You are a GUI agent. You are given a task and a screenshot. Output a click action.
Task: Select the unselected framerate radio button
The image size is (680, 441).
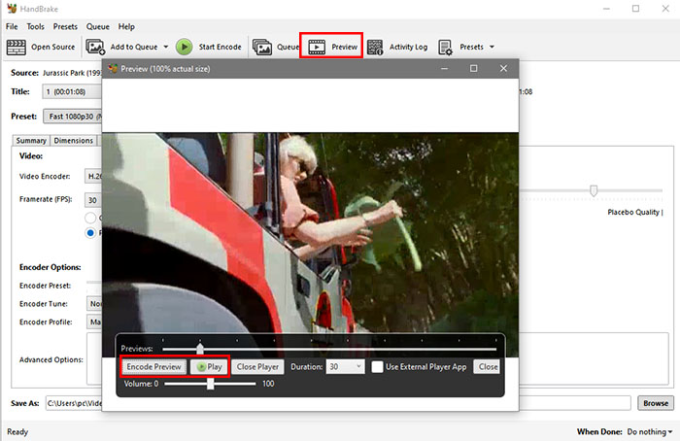click(90, 218)
